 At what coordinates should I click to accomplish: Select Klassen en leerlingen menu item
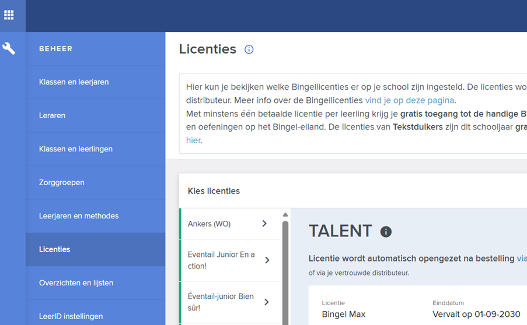point(75,149)
